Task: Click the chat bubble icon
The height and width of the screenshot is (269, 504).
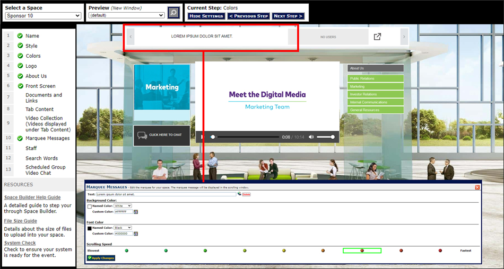Action: coord(142,135)
